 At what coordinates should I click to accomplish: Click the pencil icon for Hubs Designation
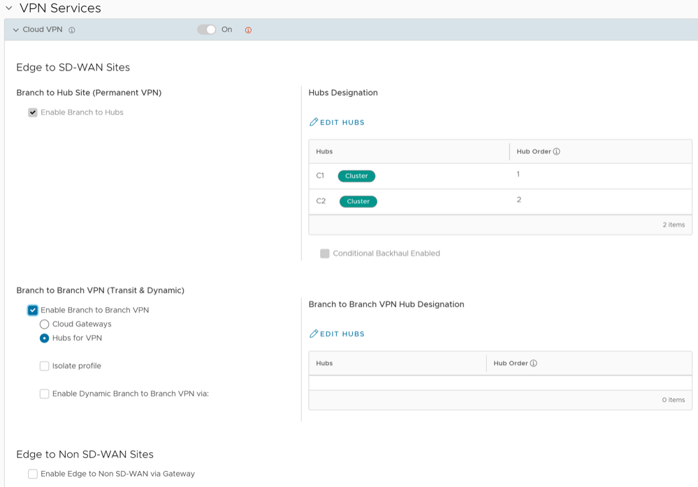point(314,122)
